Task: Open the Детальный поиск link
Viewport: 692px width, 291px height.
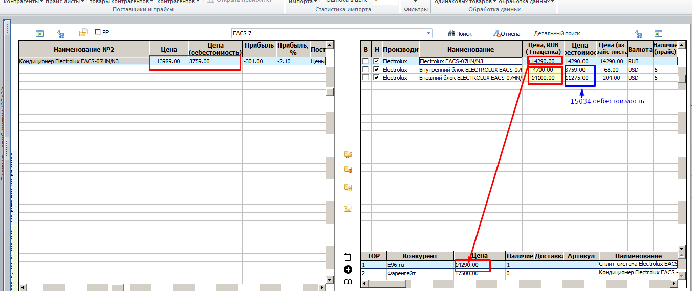Action: click(x=557, y=34)
